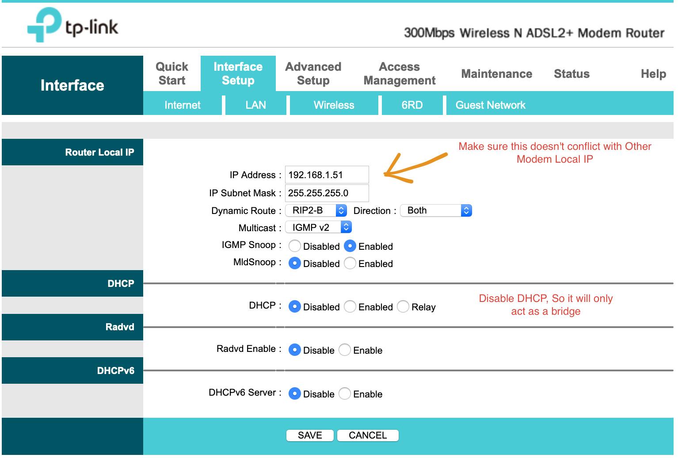Click the tp-link logo
Viewport: 678px width, 458px height.
pos(73,27)
